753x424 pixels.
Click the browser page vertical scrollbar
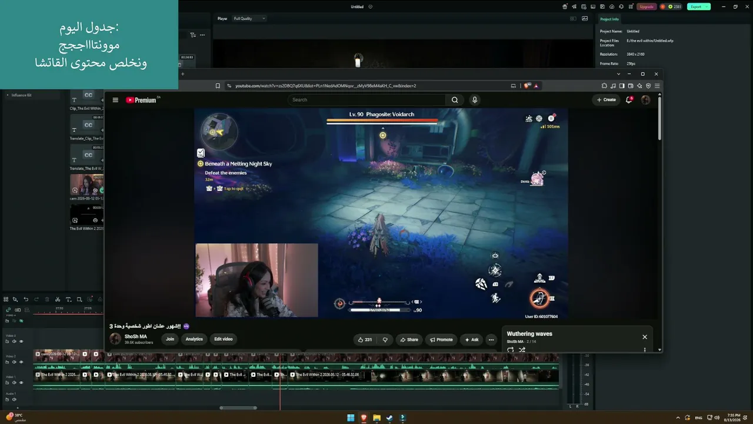659,118
